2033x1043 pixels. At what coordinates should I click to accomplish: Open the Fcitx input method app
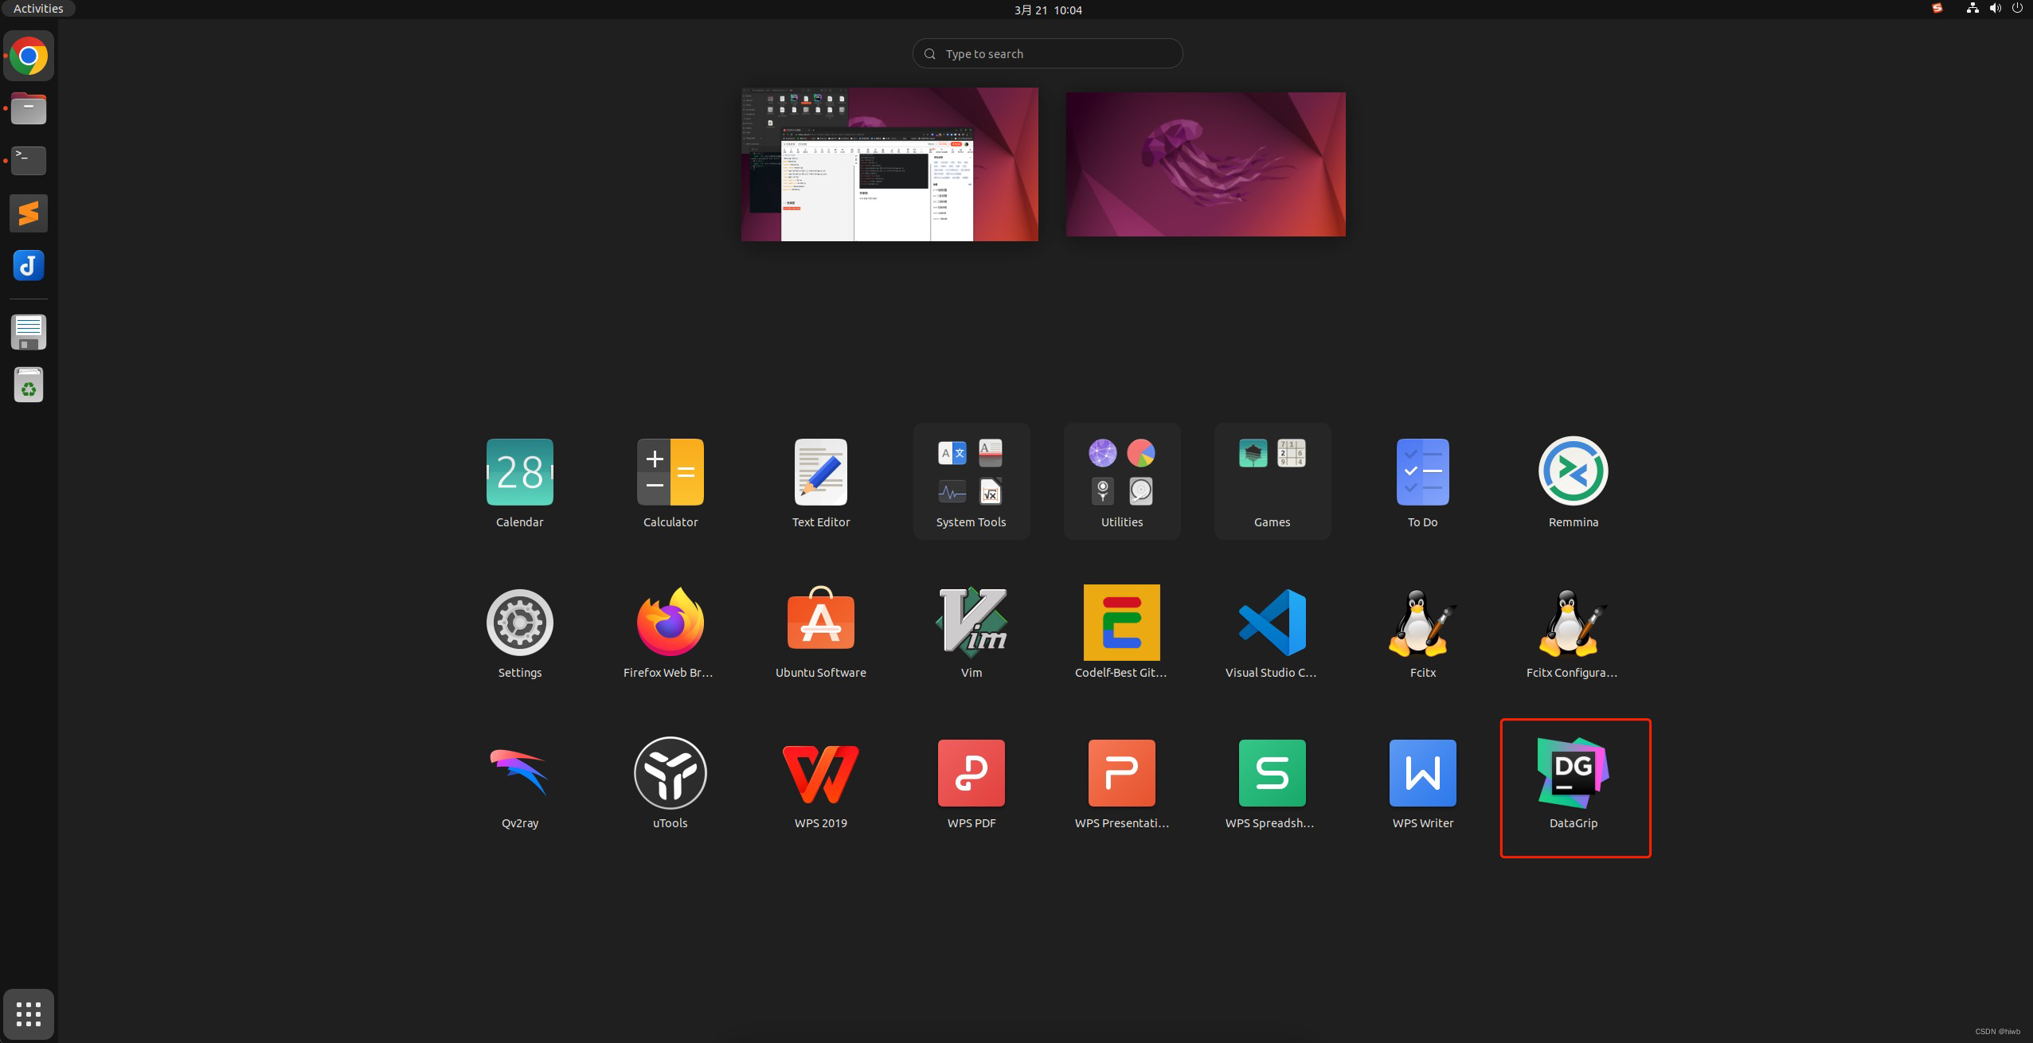1422,632
